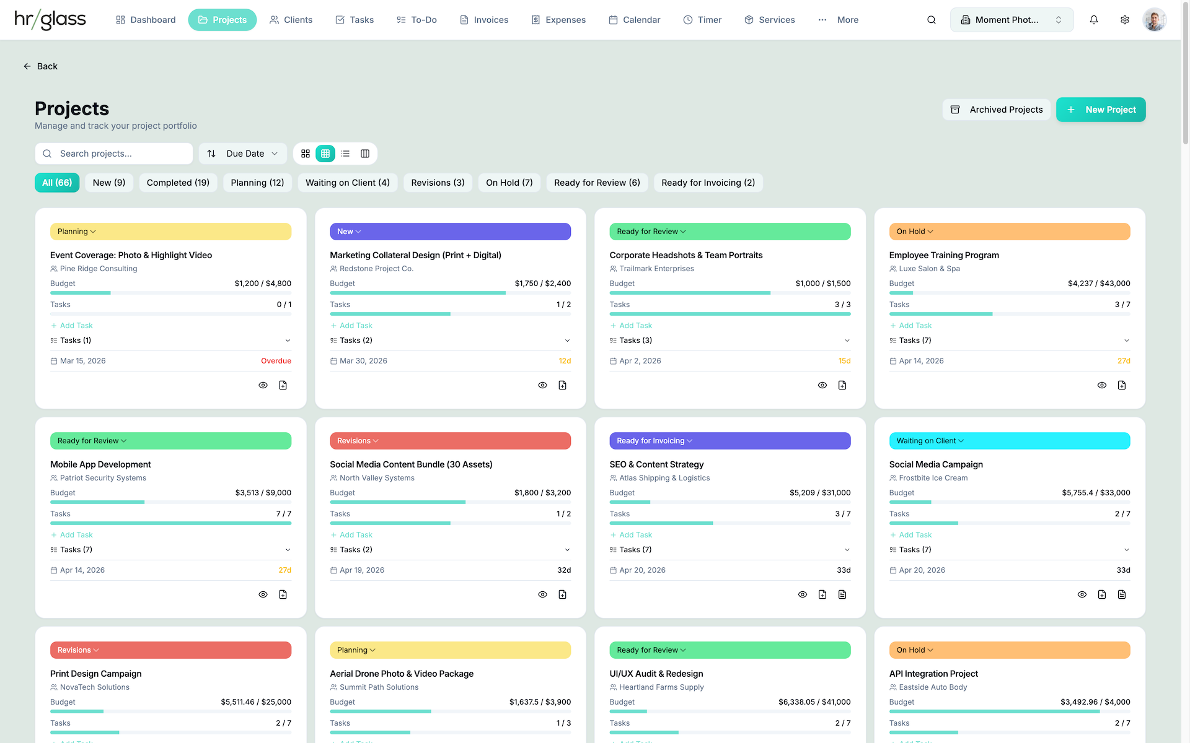This screenshot has height=743, width=1190.
Task: Open Invoices navigation item
Action: point(484,20)
